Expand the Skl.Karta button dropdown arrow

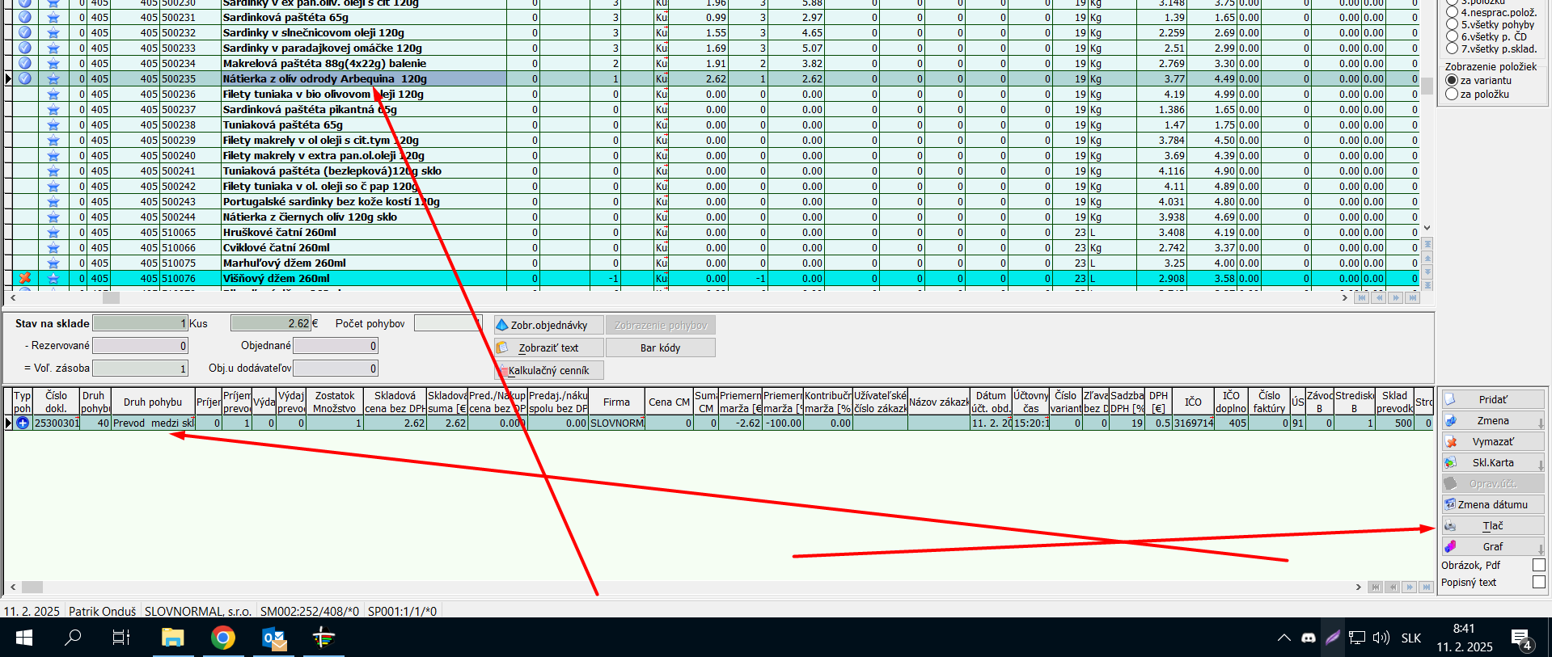click(x=1540, y=465)
